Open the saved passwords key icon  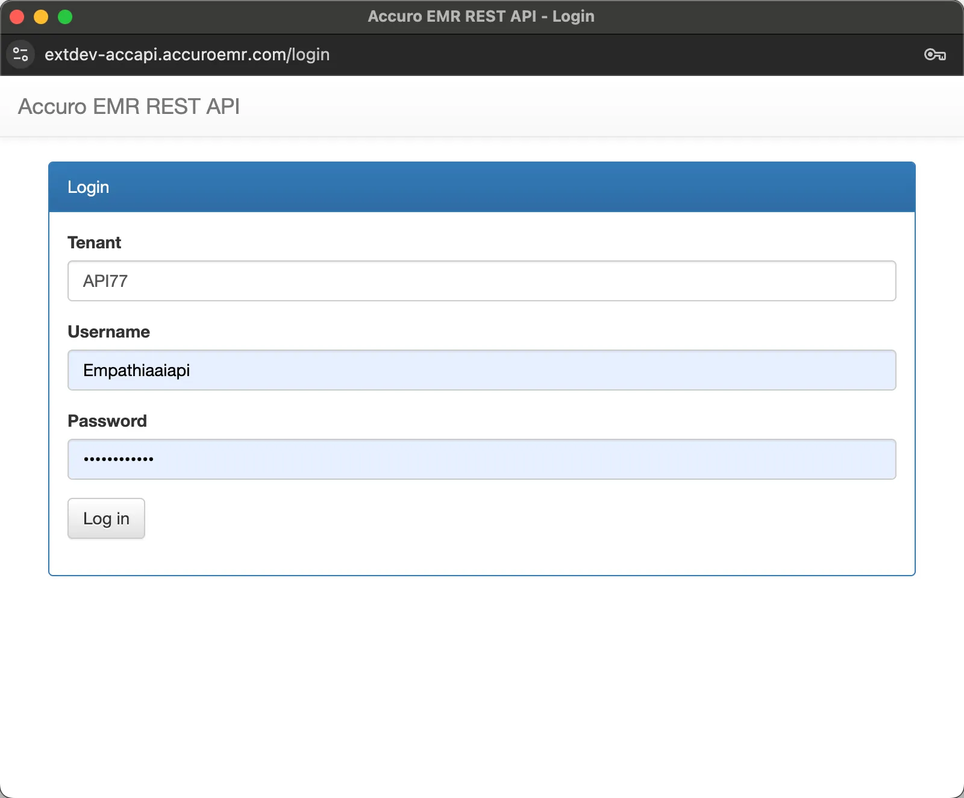pos(935,55)
